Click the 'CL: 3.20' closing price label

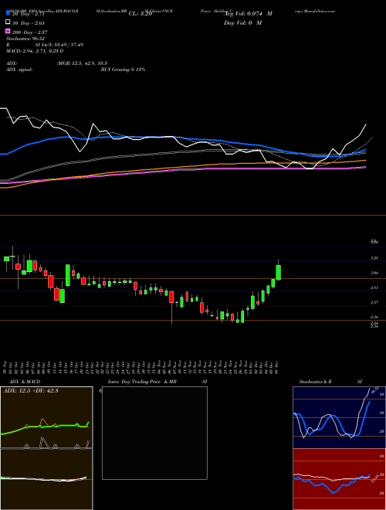(x=141, y=14)
